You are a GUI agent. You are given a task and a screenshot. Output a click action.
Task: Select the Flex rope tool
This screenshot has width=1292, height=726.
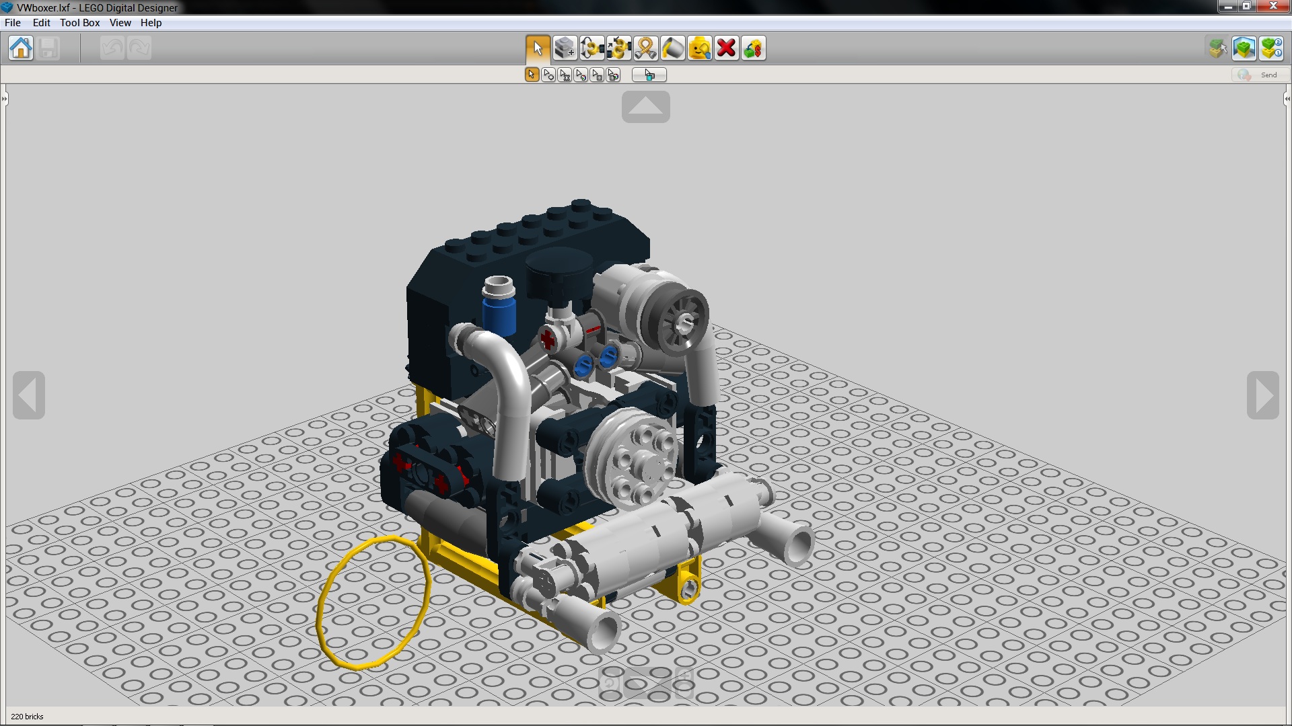coord(645,48)
